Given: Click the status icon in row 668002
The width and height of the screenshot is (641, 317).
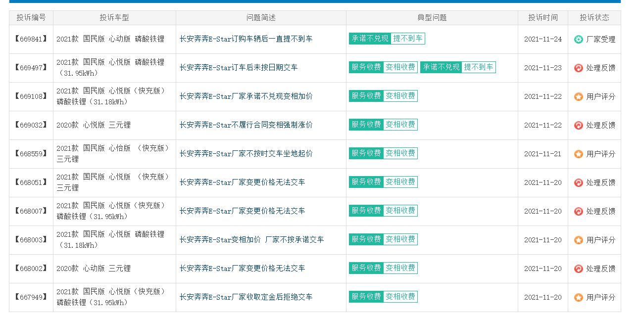Looking at the screenshot, I should tap(578, 269).
